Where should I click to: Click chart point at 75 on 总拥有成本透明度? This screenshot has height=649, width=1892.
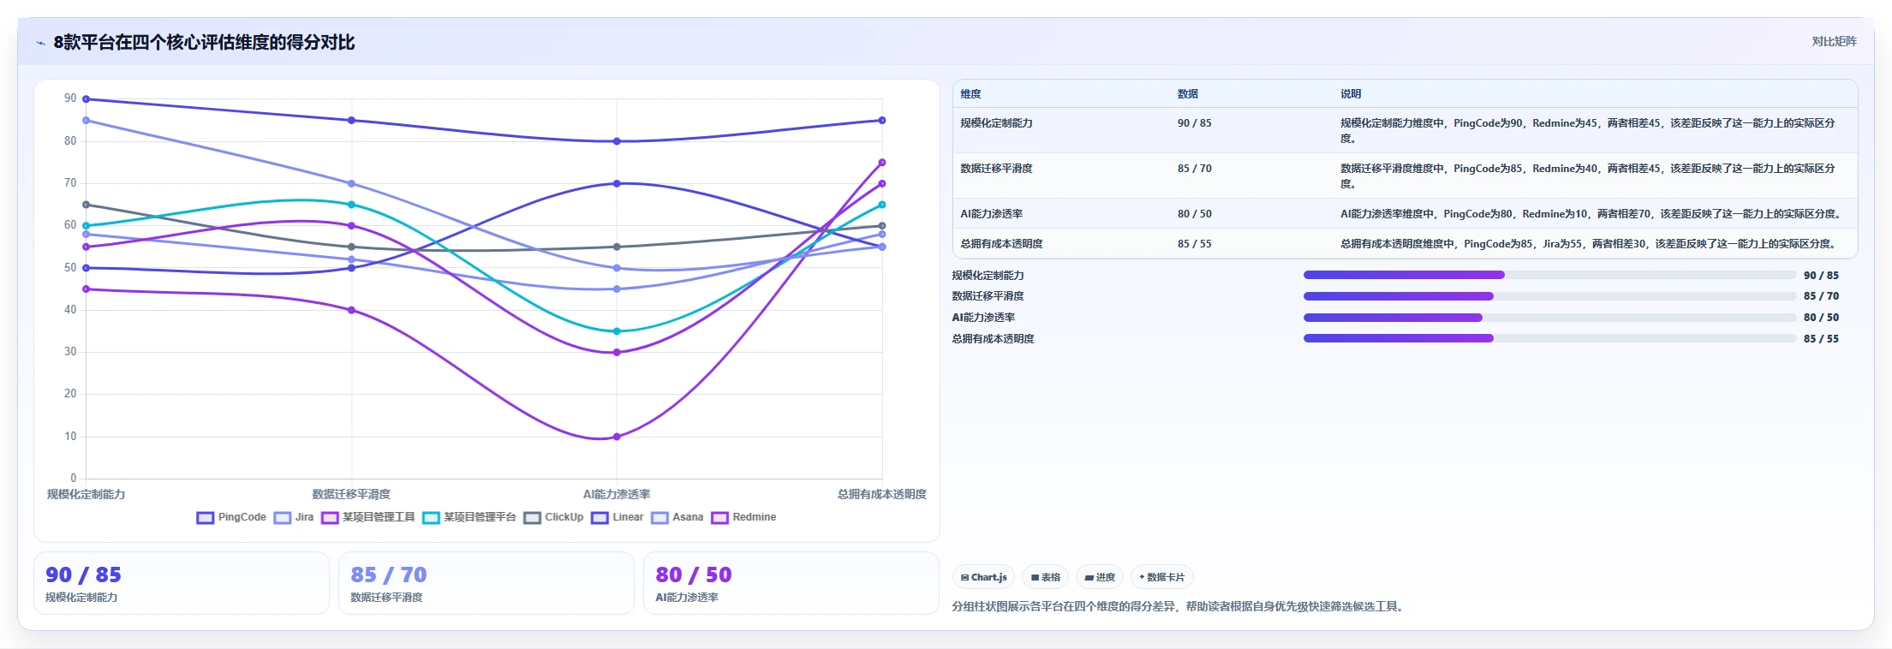(x=882, y=163)
